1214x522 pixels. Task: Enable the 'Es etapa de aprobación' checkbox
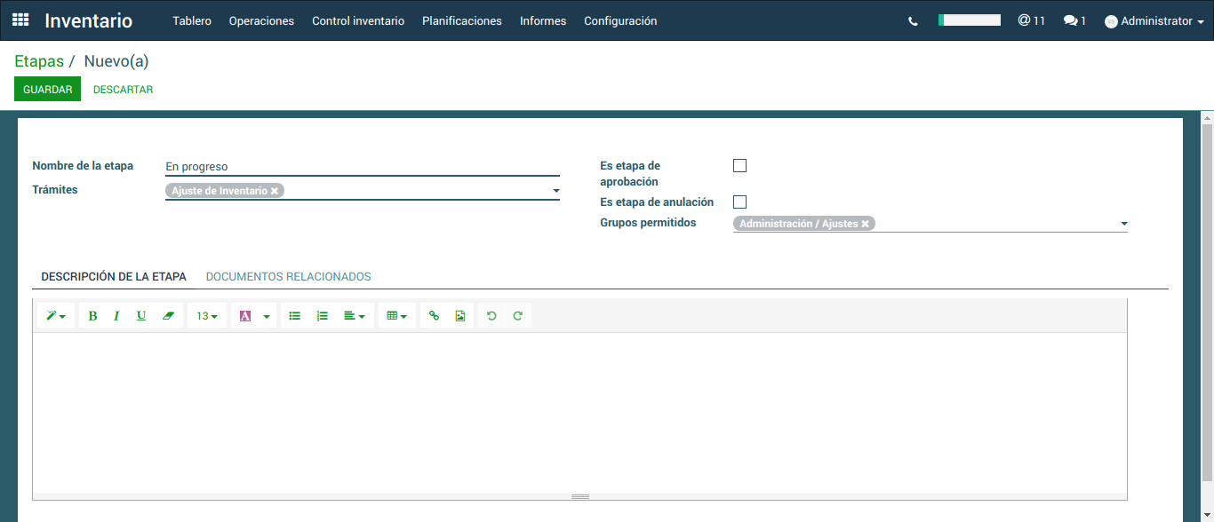click(x=739, y=166)
